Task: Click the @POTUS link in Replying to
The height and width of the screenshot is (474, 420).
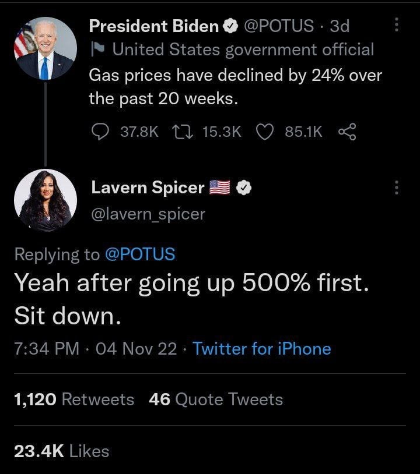Action: pos(139,254)
